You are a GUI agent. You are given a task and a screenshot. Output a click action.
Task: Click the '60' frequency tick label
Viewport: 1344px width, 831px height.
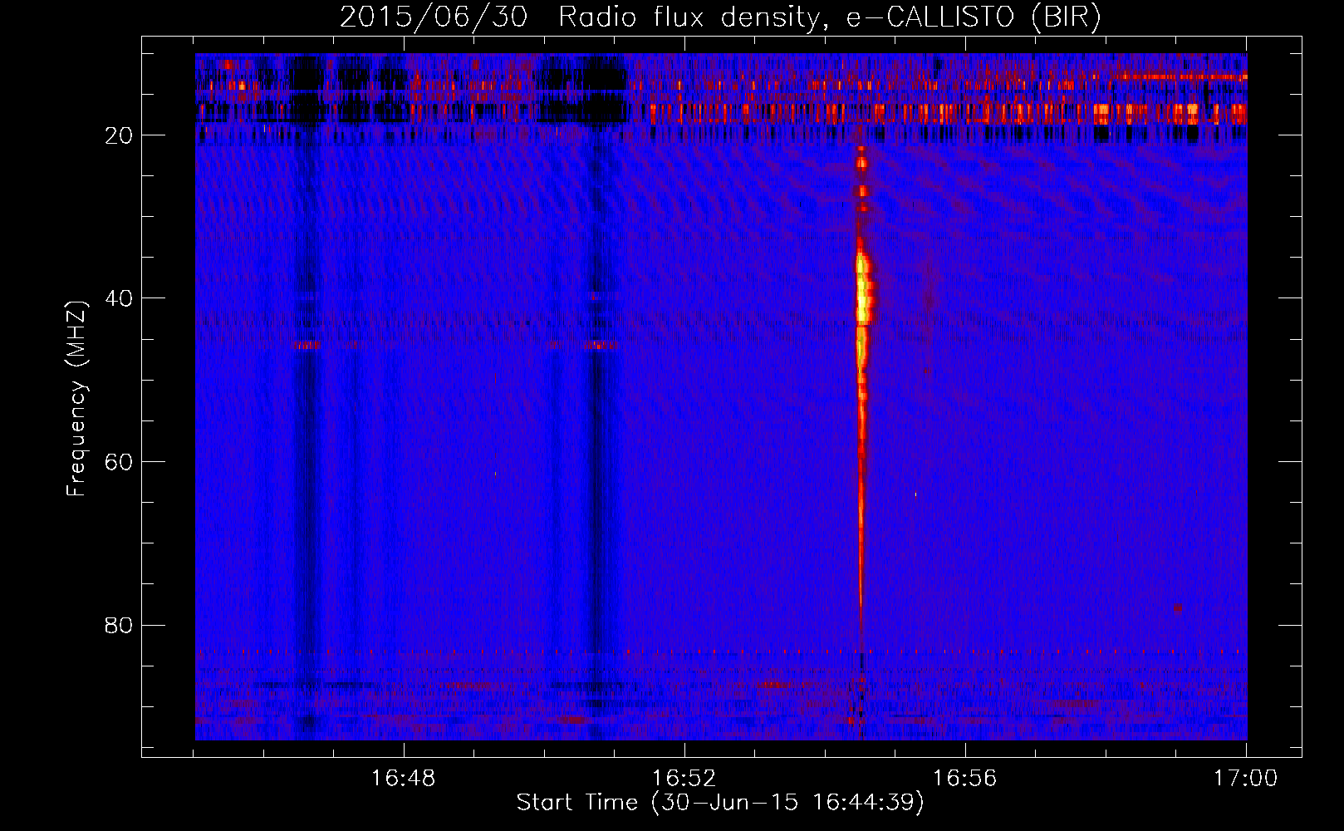pos(119,462)
